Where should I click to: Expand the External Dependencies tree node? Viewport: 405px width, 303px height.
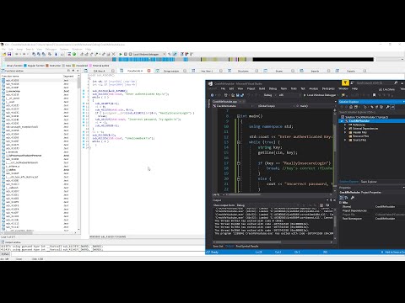(345, 129)
